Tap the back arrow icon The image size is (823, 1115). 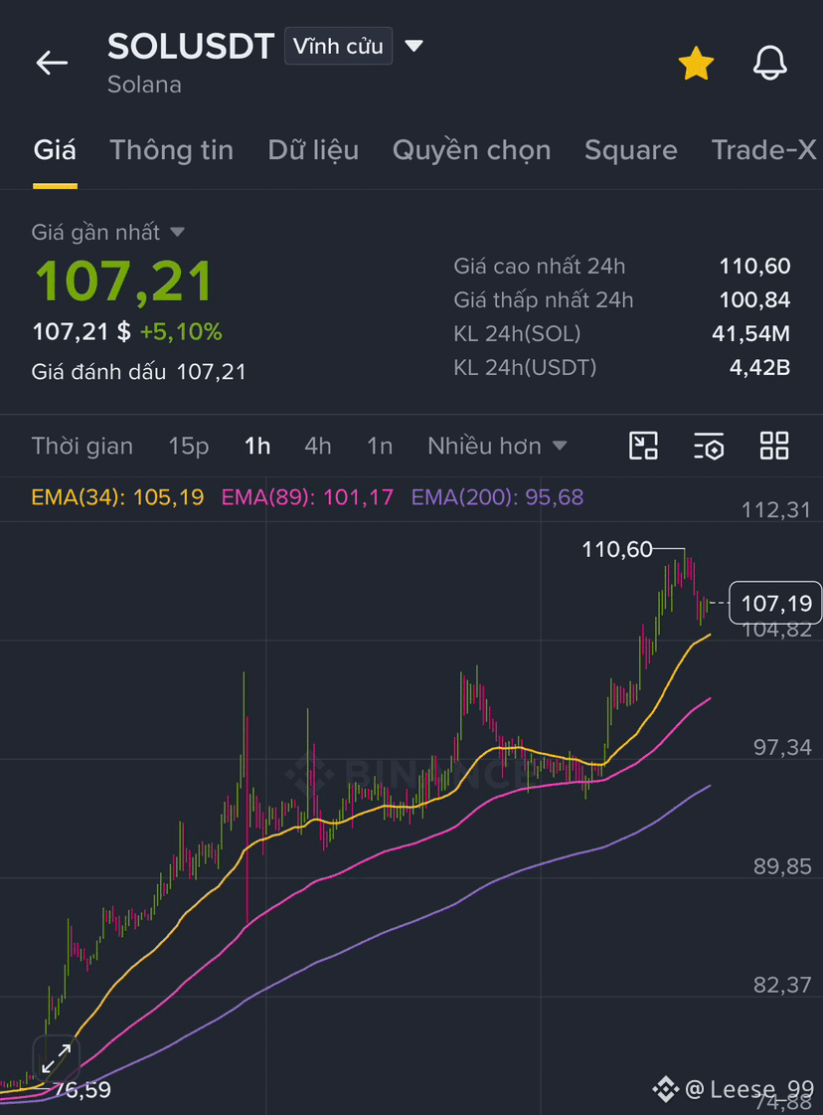click(52, 63)
